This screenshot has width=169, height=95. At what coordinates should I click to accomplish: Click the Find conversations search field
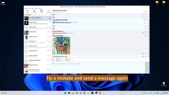(41, 15)
